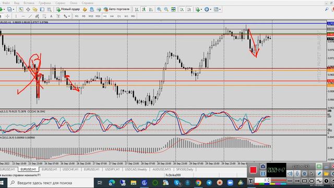The width and height of the screenshot is (334, 188).
Task: Select the recorder's freehand curve tool
Action: pos(319,181)
